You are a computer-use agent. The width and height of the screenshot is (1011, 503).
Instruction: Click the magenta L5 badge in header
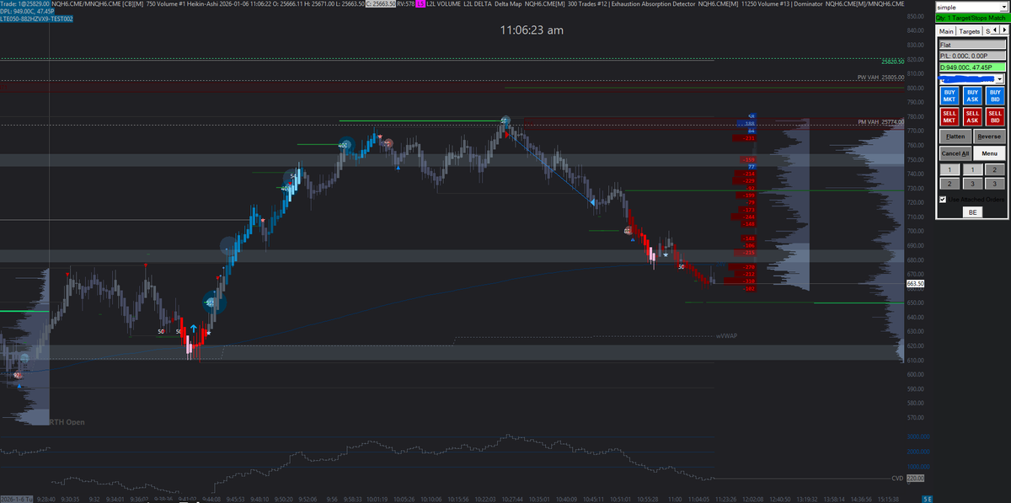420,4
